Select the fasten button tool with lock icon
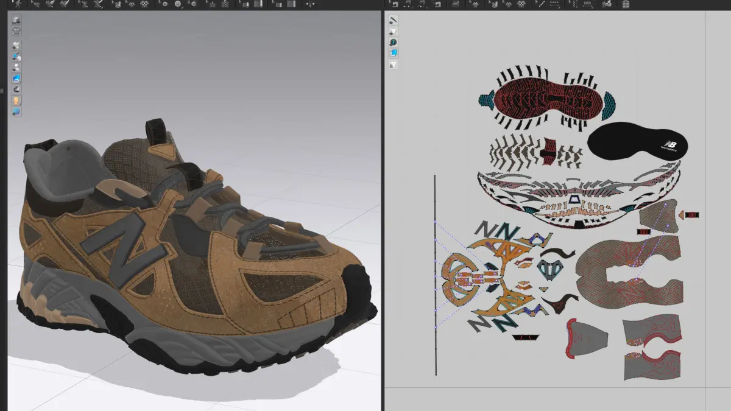Viewport: 731px width, 411px height. (193, 4)
